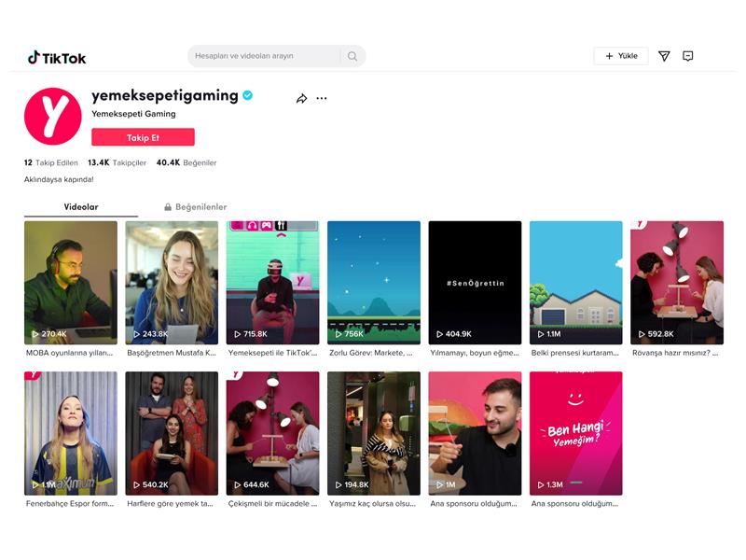Open the video with 644.6K views
This screenshot has height=560, width=746.
[272, 433]
